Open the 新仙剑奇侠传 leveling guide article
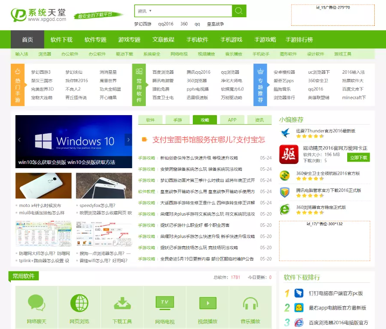The height and width of the screenshot is (329, 386). tap(199, 158)
